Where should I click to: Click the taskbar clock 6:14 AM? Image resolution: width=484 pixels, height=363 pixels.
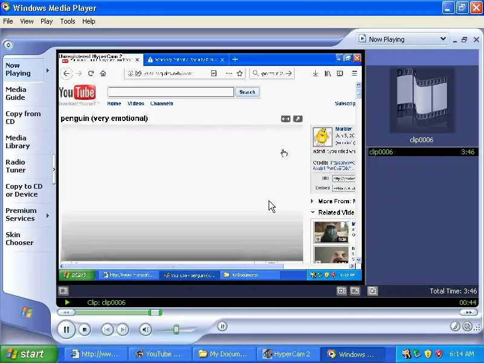click(462, 354)
